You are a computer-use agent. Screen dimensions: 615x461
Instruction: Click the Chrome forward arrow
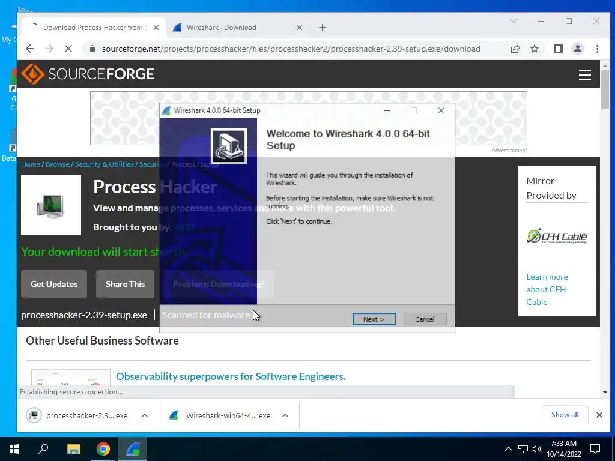(x=49, y=49)
